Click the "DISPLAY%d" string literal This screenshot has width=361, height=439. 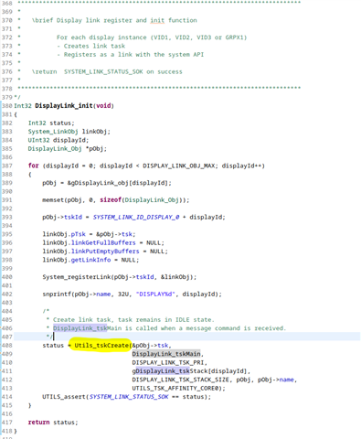(x=155, y=294)
